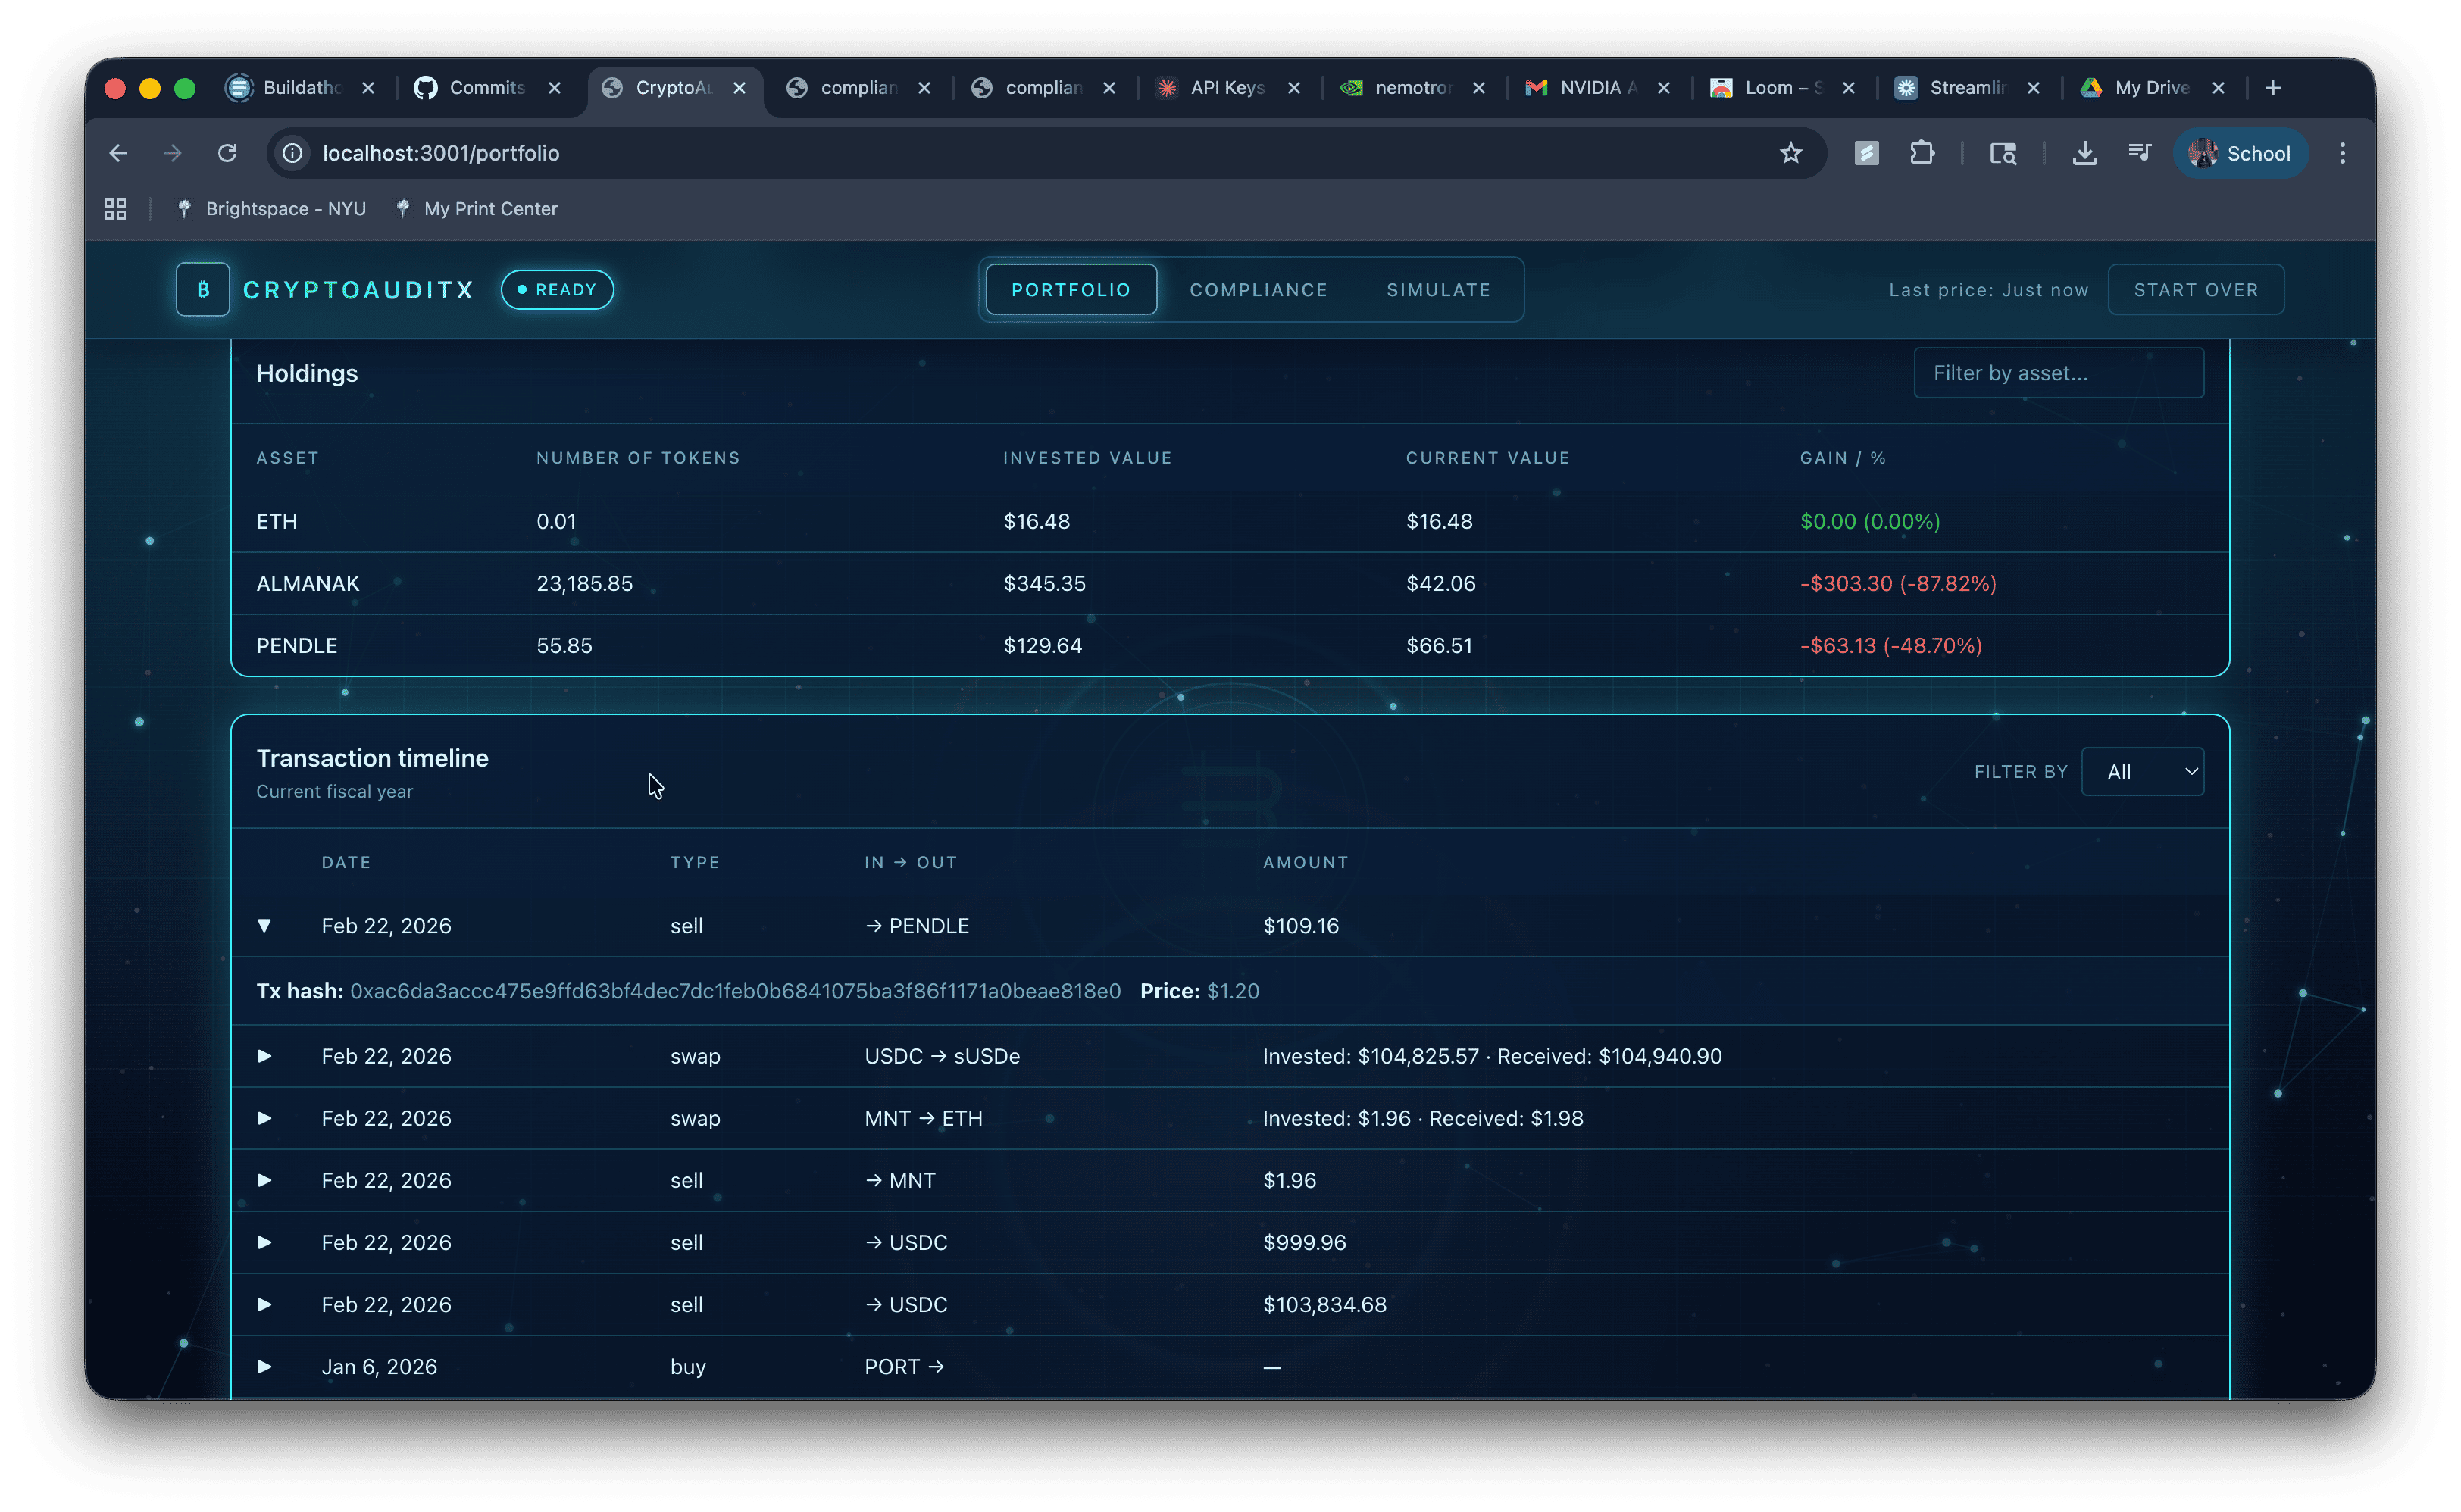Switch to the Compliance tab
Screen dimensions: 2461x1512
pos(1258,290)
